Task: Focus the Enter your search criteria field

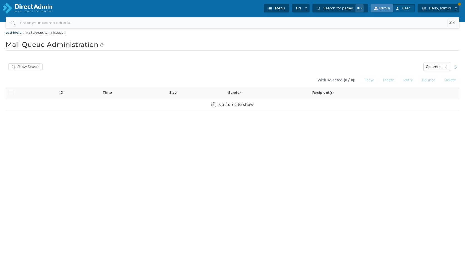Action: [x=233, y=23]
